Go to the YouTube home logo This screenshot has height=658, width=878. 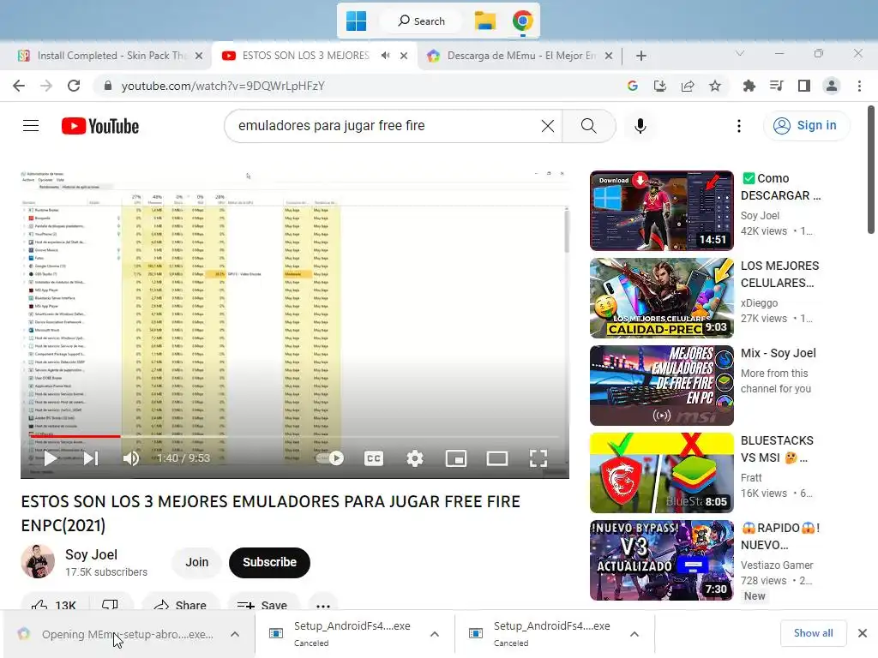point(100,126)
